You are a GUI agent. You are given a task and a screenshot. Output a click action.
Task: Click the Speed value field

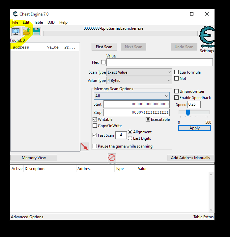(x=194, y=104)
